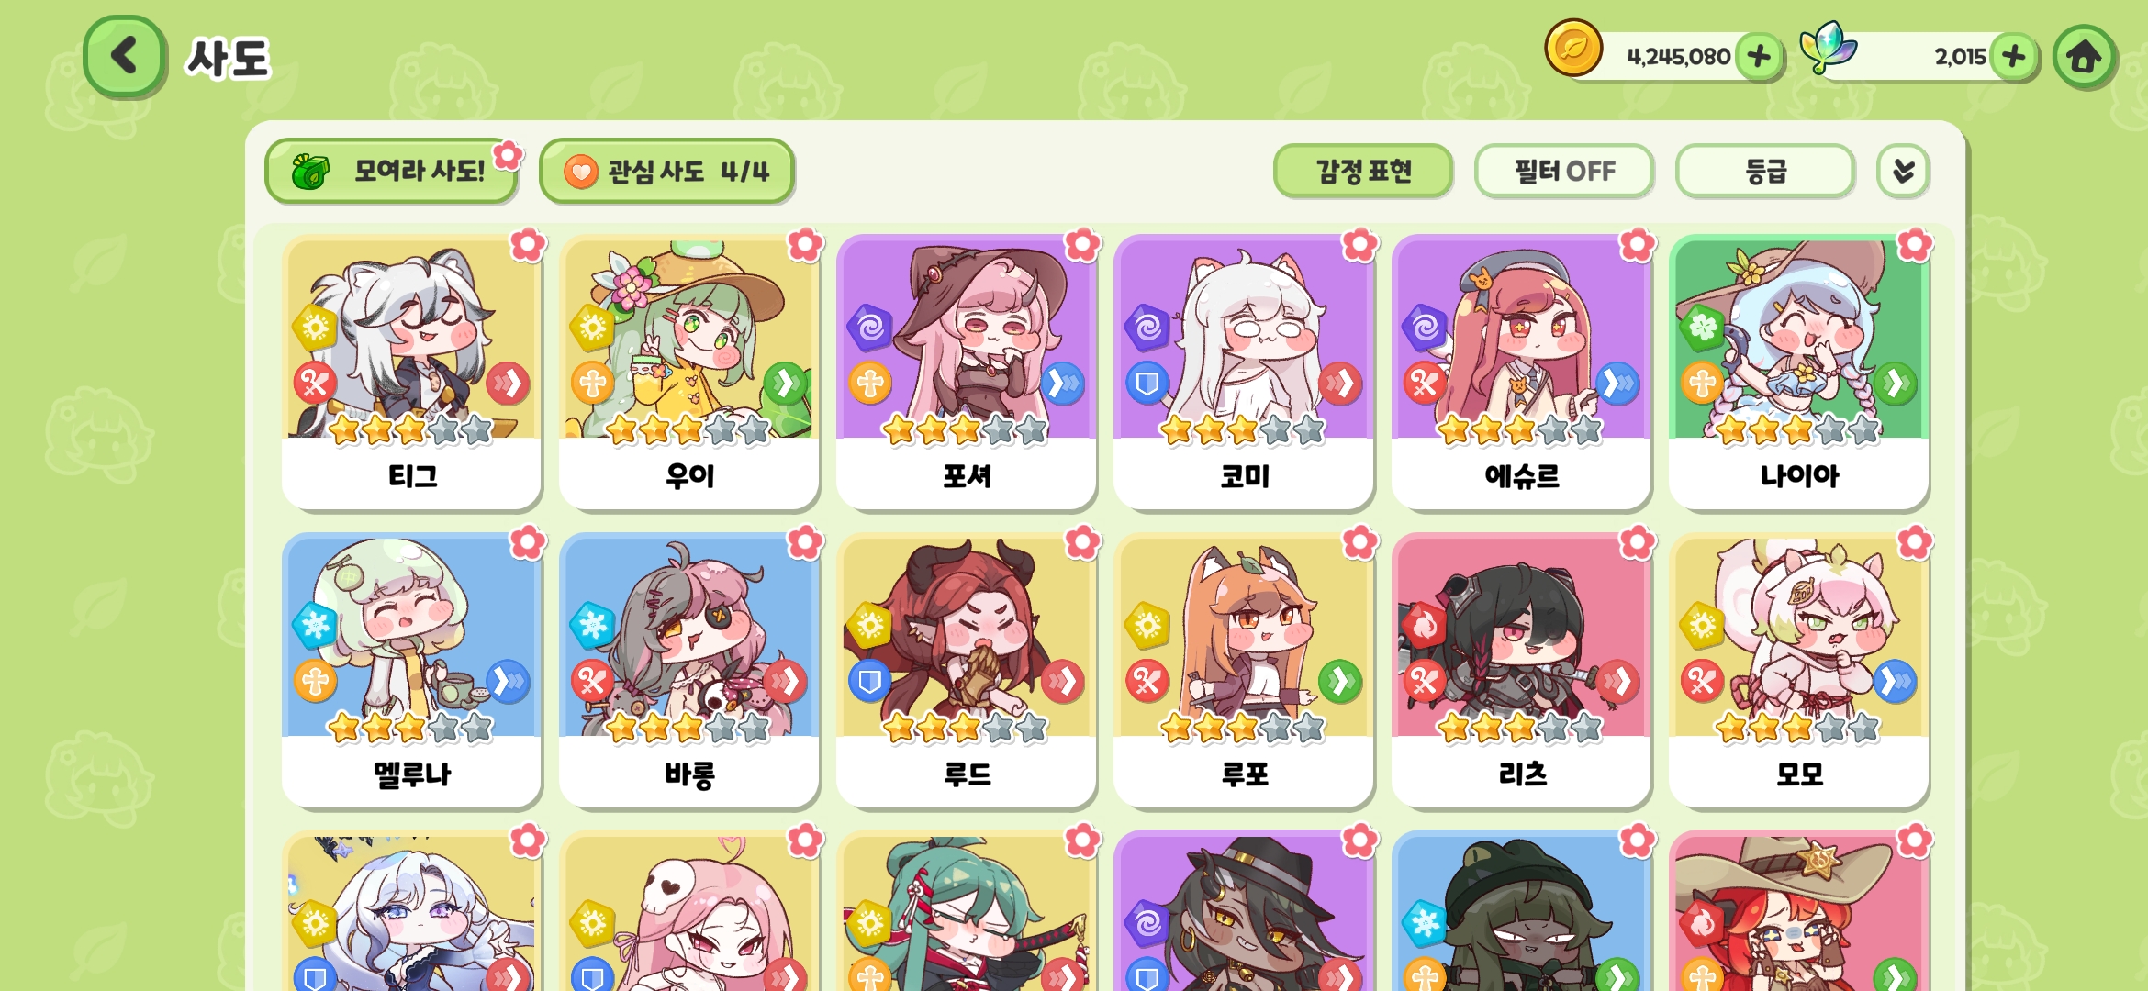2148x991 pixels.
Task: Toggle favorite flower on 리츠 card
Action: pyautogui.click(x=1637, y=543)
